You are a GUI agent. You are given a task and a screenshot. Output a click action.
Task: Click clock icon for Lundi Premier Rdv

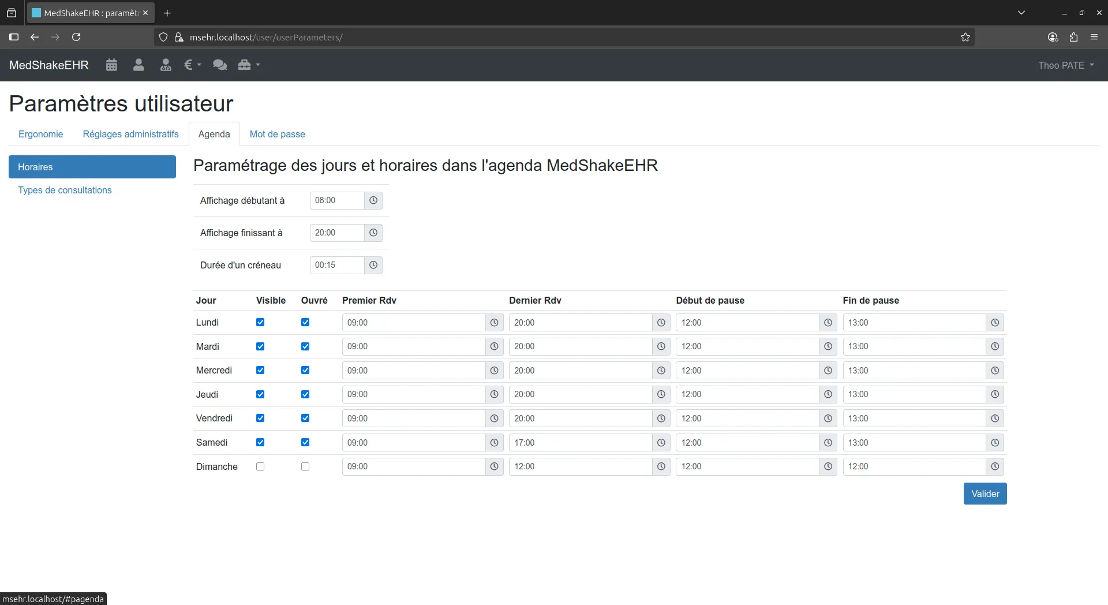[x=494, y=323]
